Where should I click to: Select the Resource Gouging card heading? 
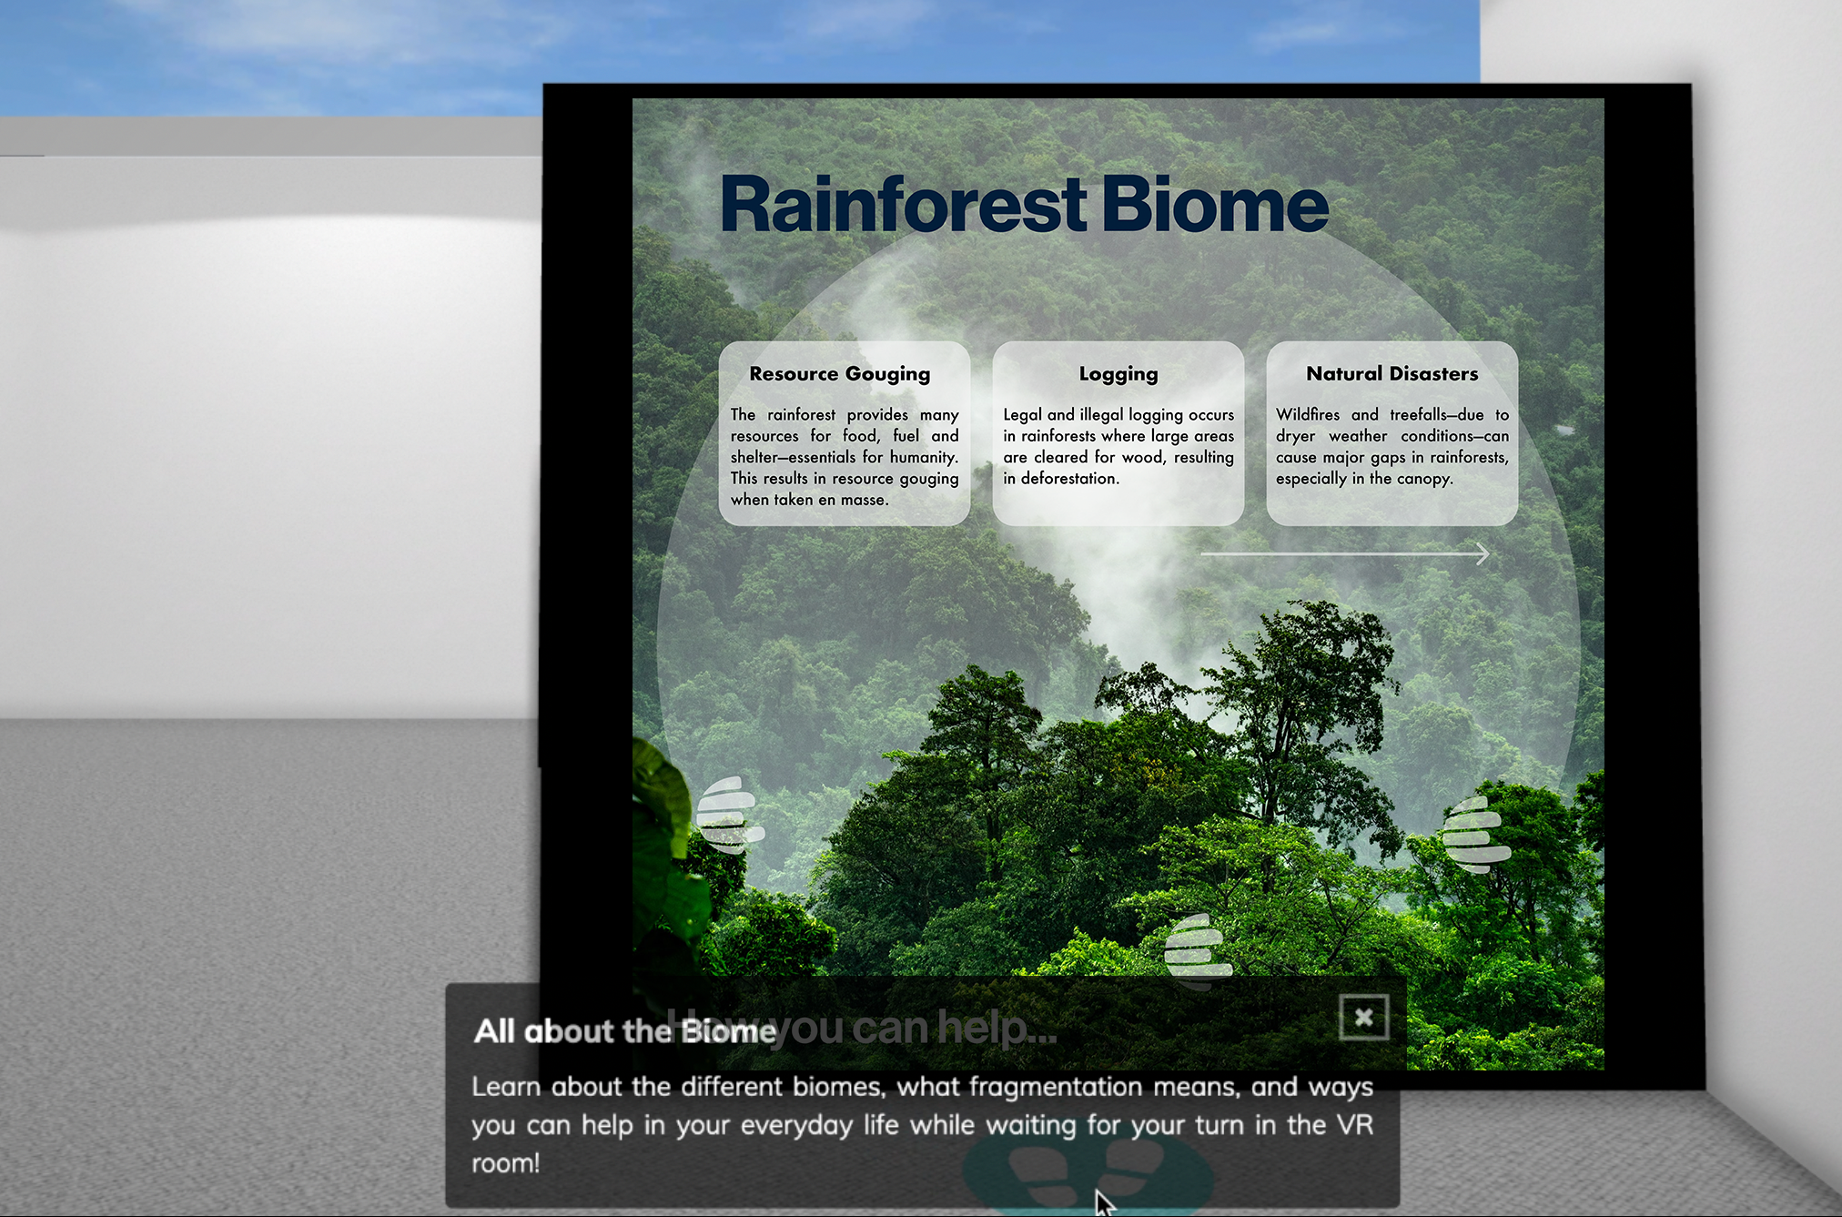pos(839,374)
